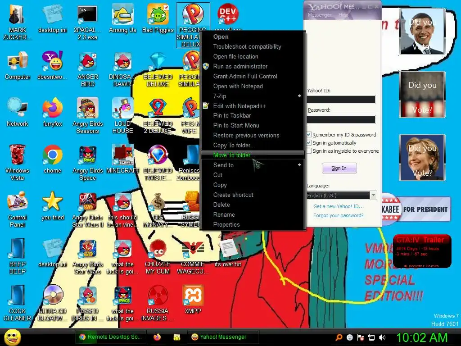Open Firefox from the taskbar
This screenshot has height=346, width=461.
point(157,337)
